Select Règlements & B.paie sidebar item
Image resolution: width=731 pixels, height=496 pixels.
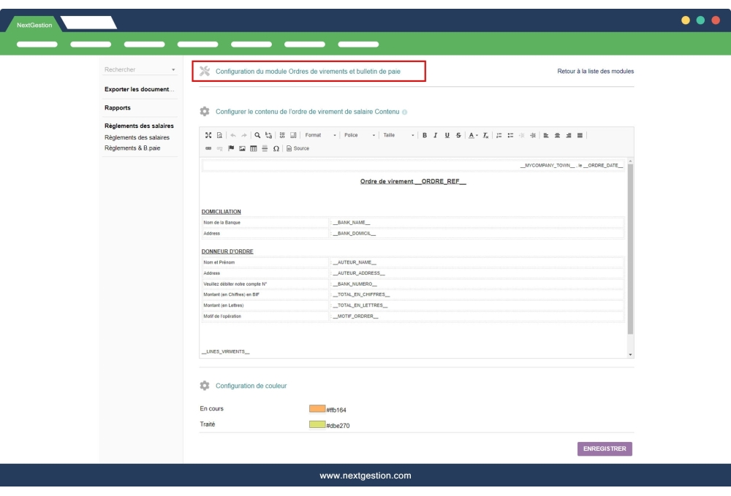point(132,148)
